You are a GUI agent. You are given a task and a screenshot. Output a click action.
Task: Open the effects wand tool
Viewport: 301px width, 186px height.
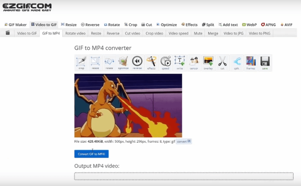(151, 63)
